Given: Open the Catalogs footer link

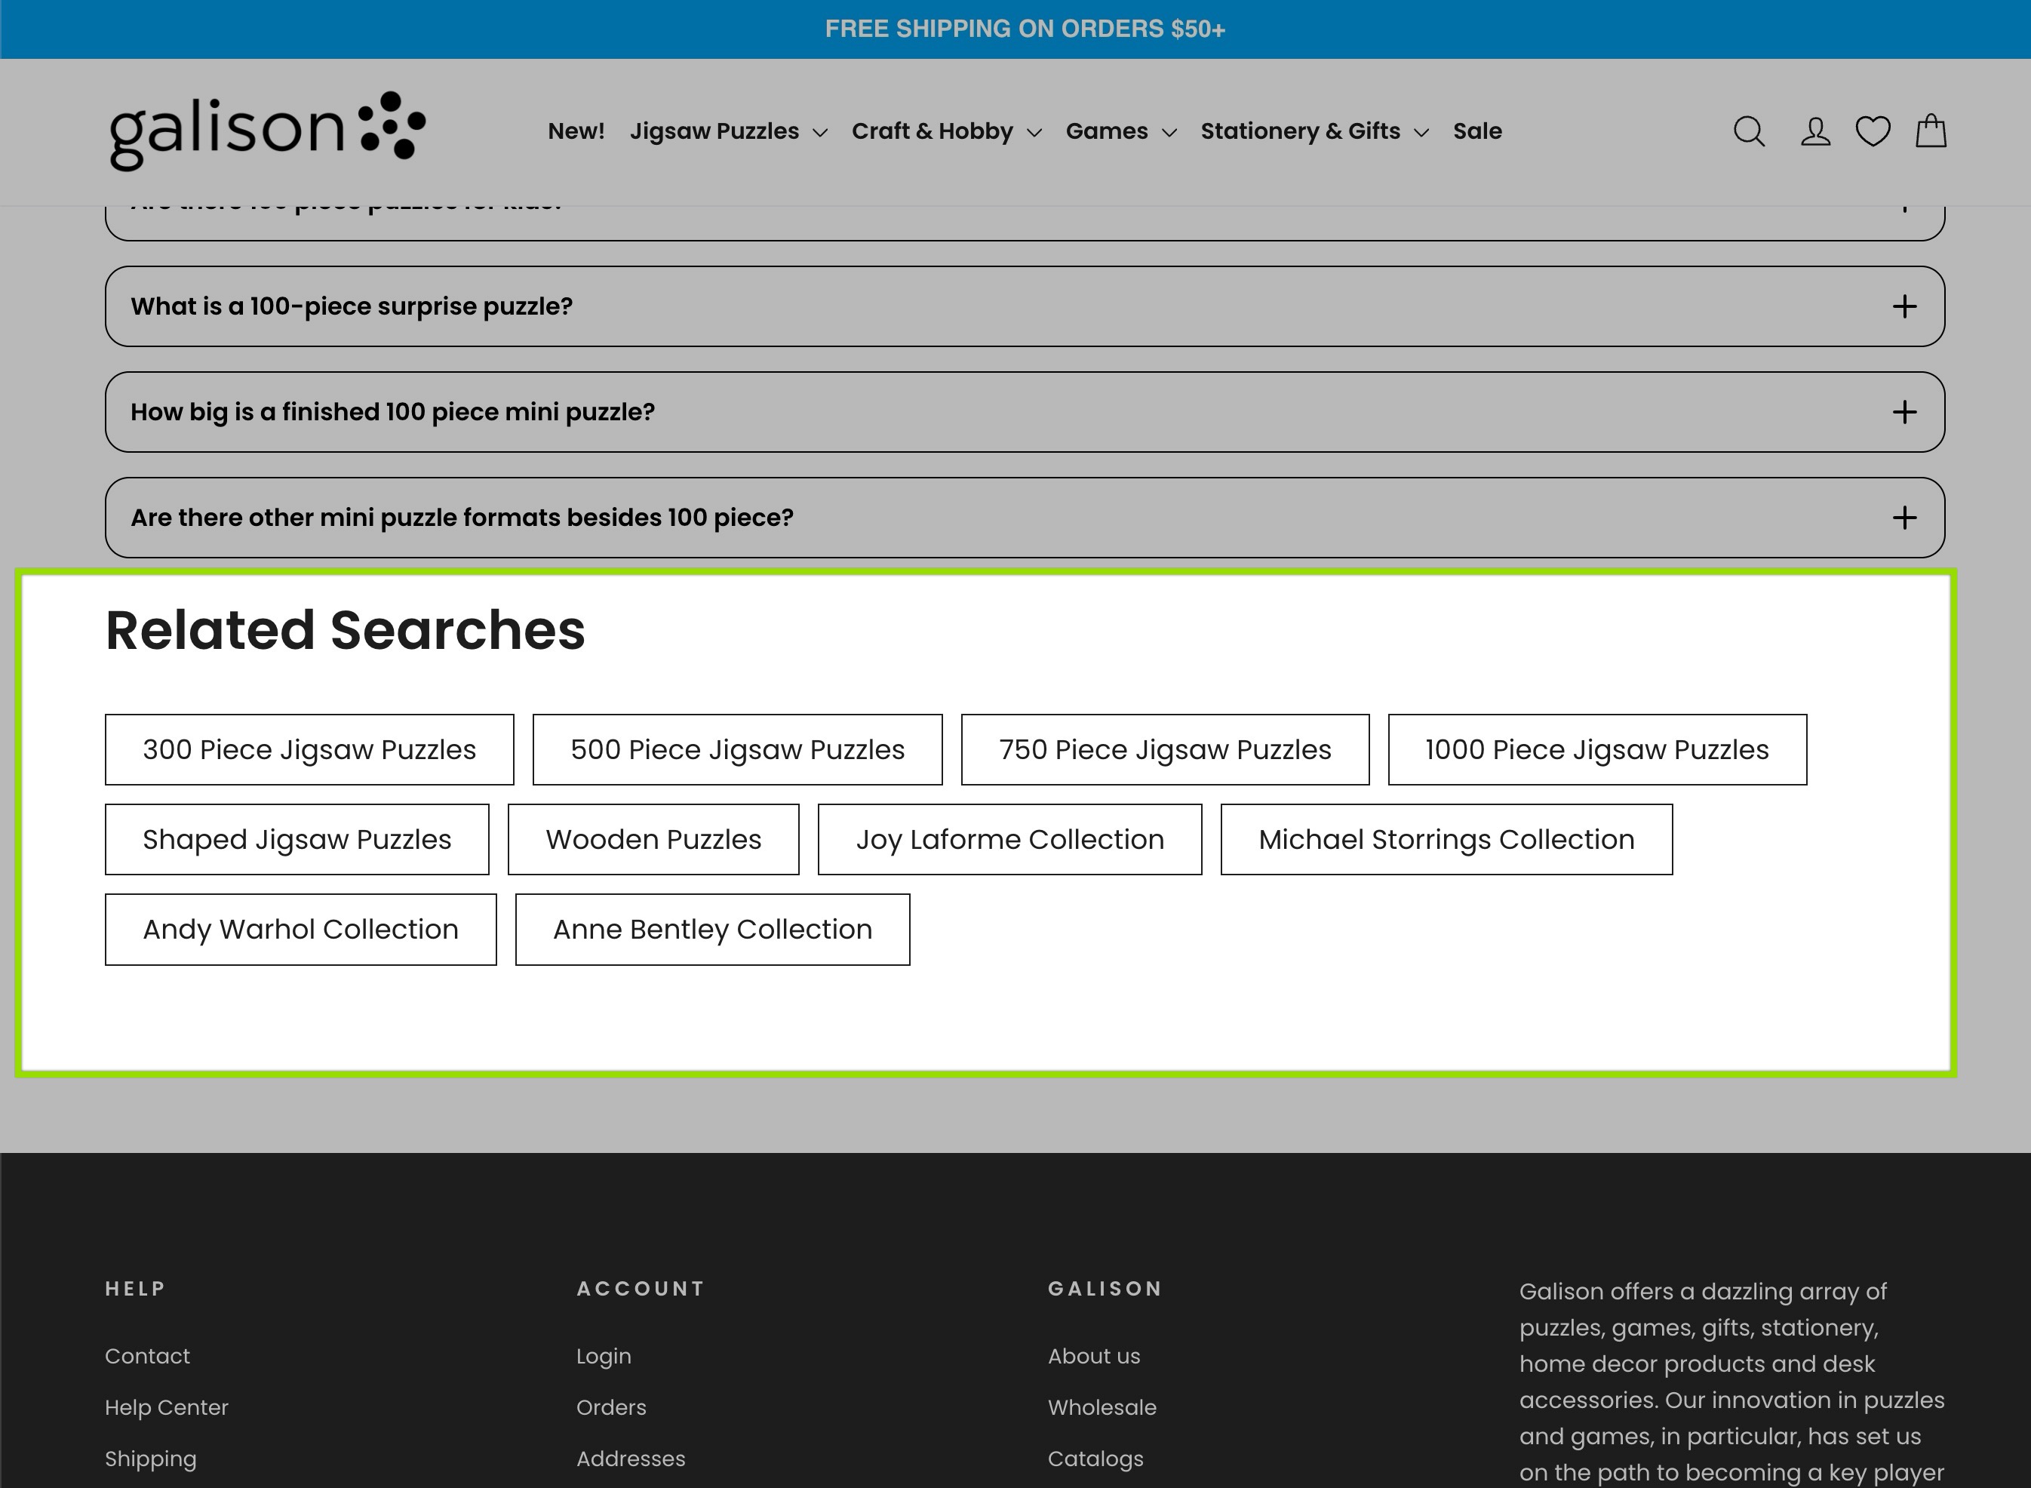Looking at the screenshot, I should point(1095,1459).
